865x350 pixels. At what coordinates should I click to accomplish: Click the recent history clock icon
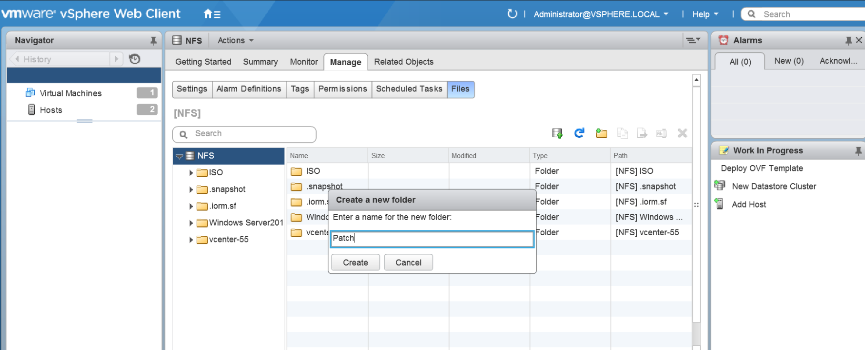click(x=135, y=59)
